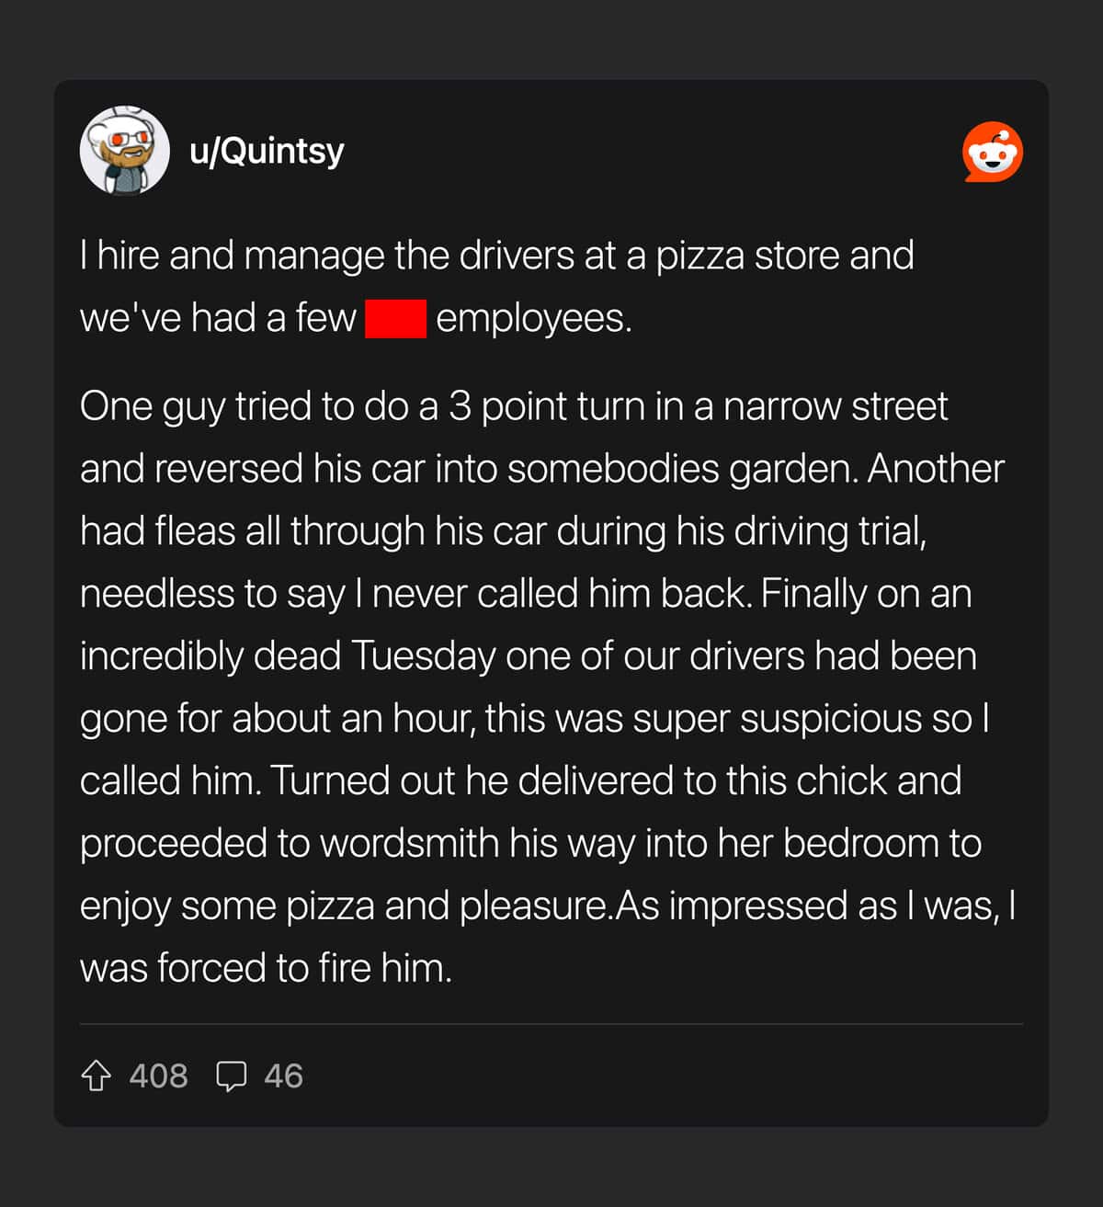Click the last line "was forced to fire him."
Screen dimensions: 1103x1207
point(266,968)
